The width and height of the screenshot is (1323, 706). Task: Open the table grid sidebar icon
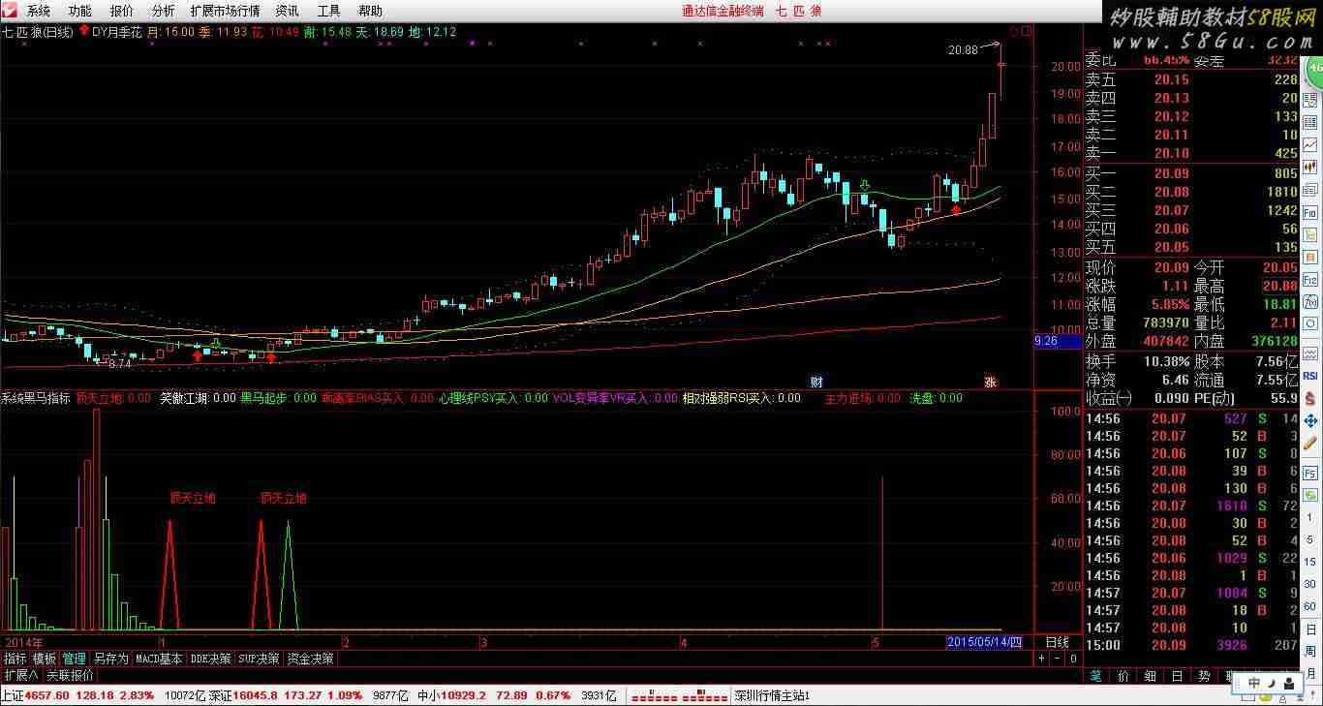(1310, 122)
